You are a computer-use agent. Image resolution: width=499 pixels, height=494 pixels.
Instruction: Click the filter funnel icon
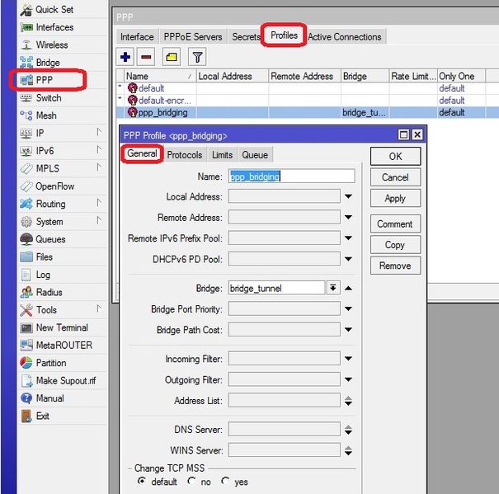[198, 57]
